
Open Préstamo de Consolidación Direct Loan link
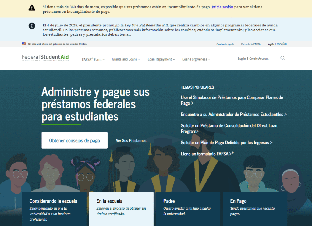click(229, 129)
